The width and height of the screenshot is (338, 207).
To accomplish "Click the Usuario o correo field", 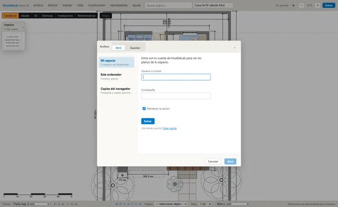I will (176, 77).
